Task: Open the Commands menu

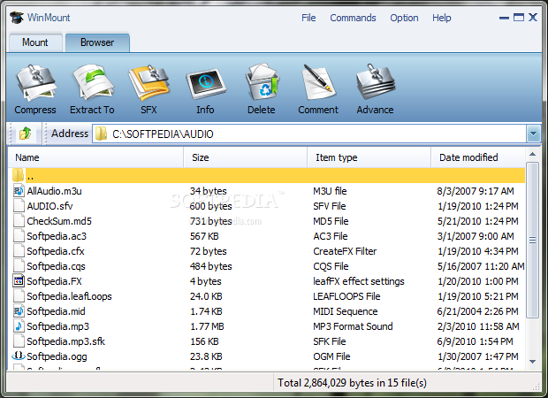Action: [353, 18]
